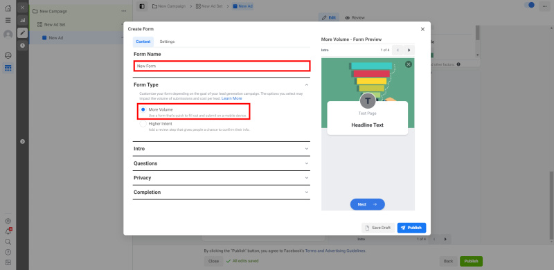The height and width of the screenshot is (270, 554).
Task: Open the account avatar in sidebar
Action: pyautogui.click(x=8, y=35)
